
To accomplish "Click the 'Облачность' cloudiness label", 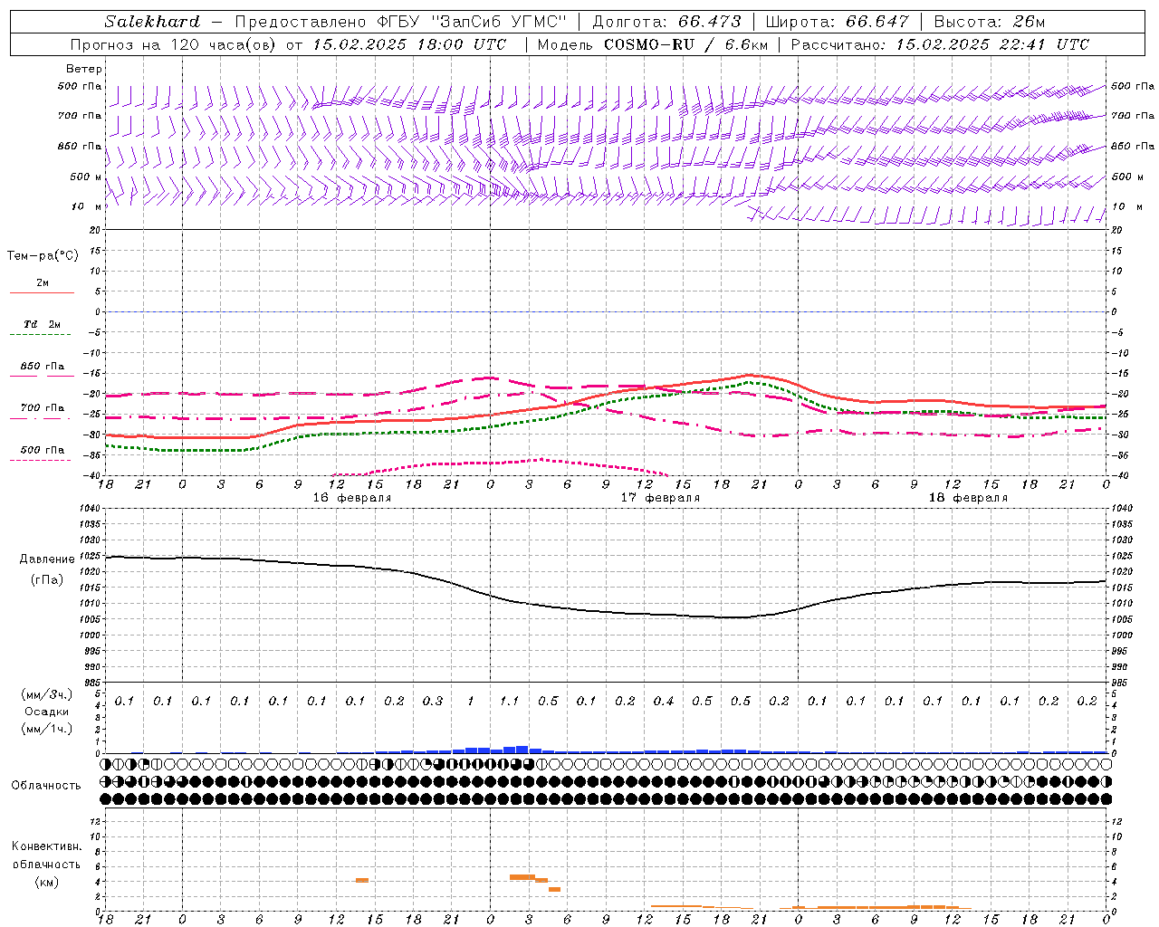I will (46, 786).
